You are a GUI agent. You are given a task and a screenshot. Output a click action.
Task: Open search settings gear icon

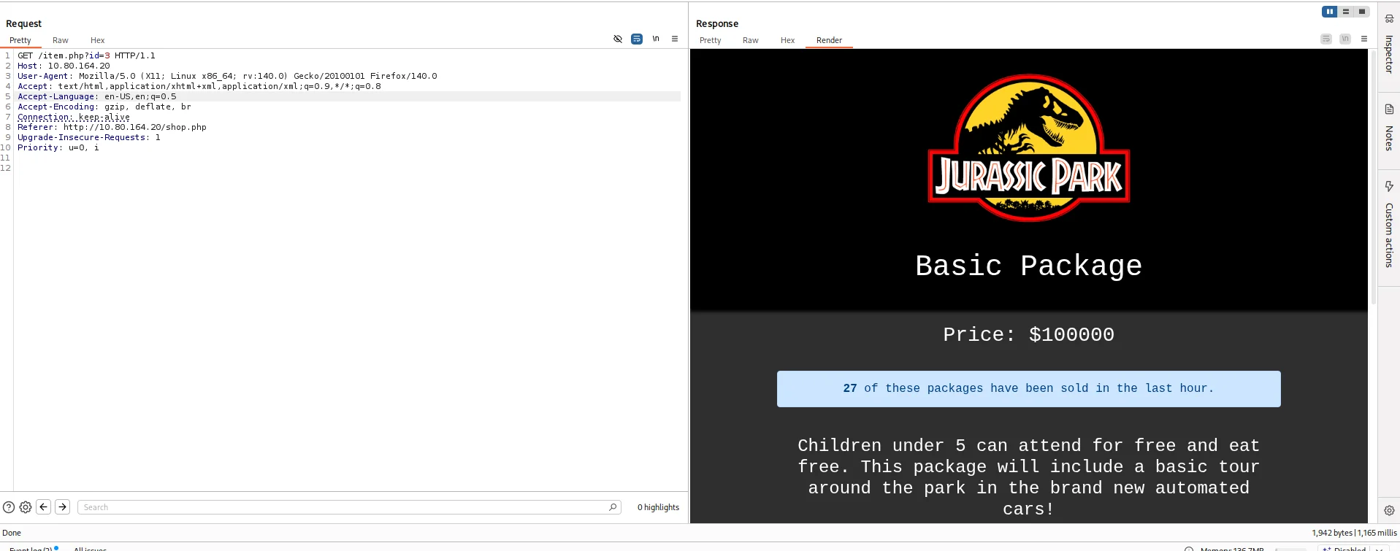[x=26, y=507]
